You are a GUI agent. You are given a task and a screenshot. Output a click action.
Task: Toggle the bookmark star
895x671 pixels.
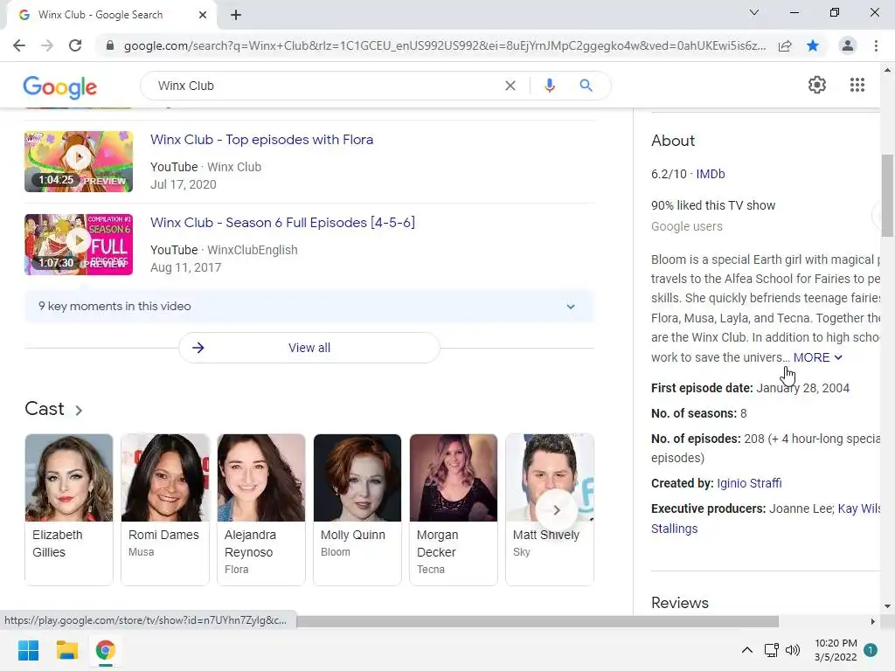tap(813, 45)
